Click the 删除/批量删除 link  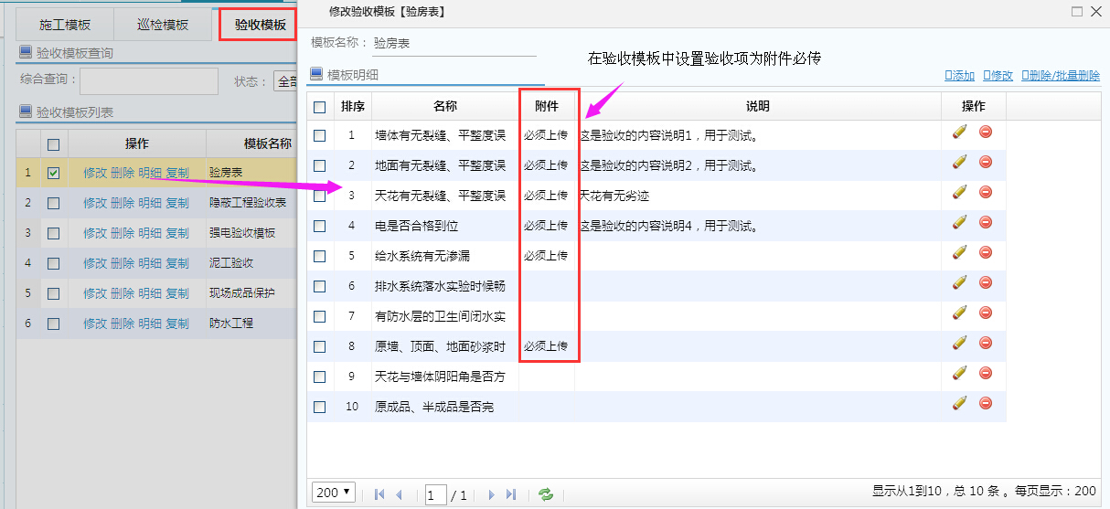(1061, 76)
